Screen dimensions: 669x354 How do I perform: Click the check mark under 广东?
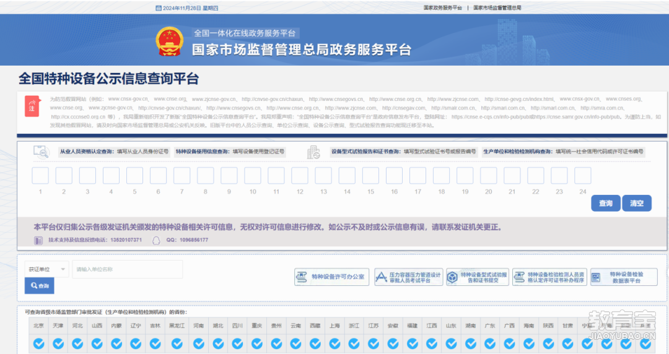coord(490,343)
